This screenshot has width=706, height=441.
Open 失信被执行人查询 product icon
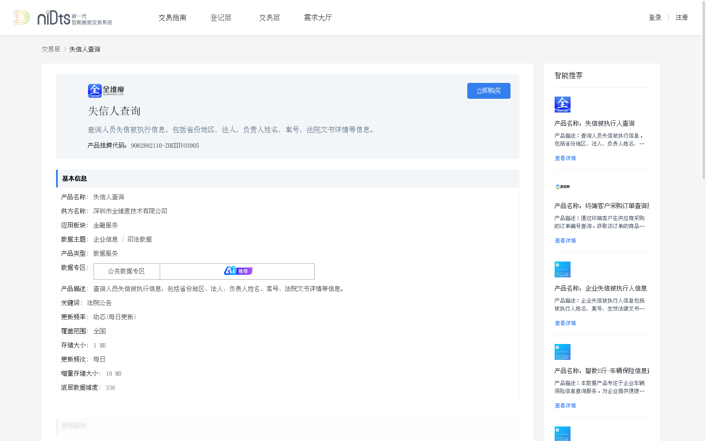pos(563,105)
